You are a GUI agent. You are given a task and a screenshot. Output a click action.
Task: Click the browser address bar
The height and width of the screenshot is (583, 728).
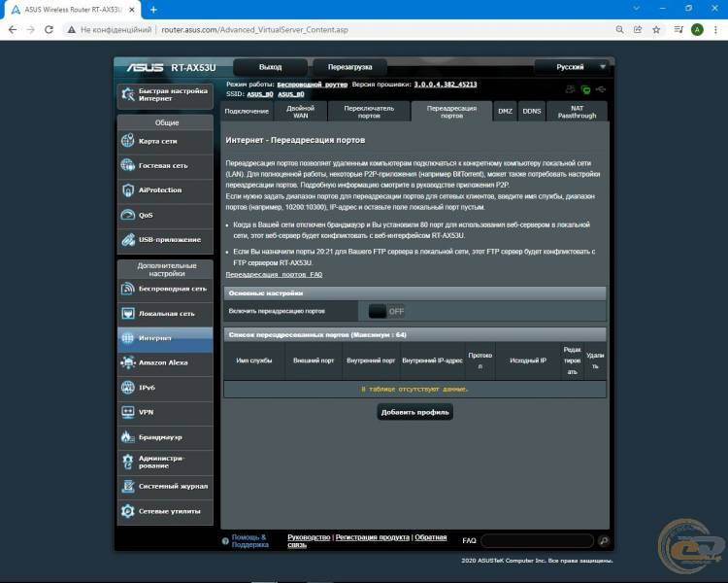click(x=339, y=30)
